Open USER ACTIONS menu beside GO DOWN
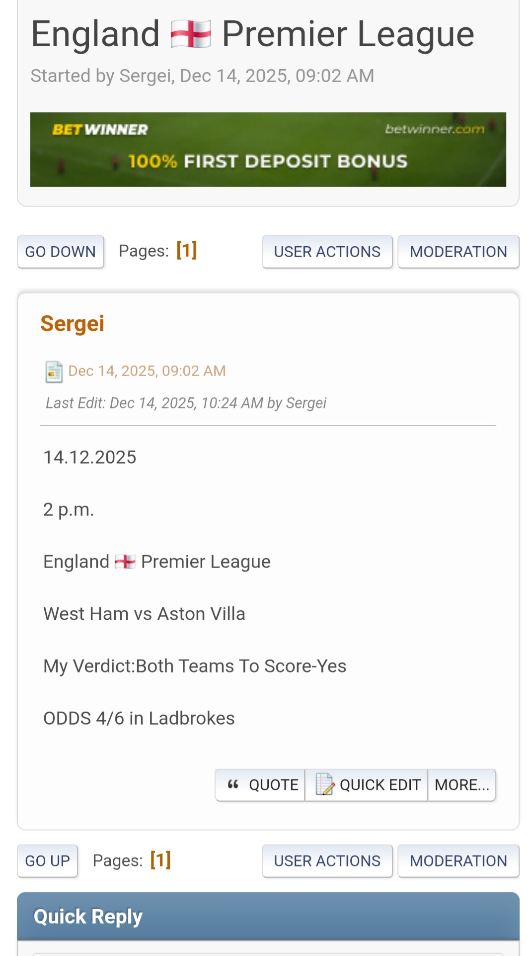530x956 pixels. (x=327, y=252)
